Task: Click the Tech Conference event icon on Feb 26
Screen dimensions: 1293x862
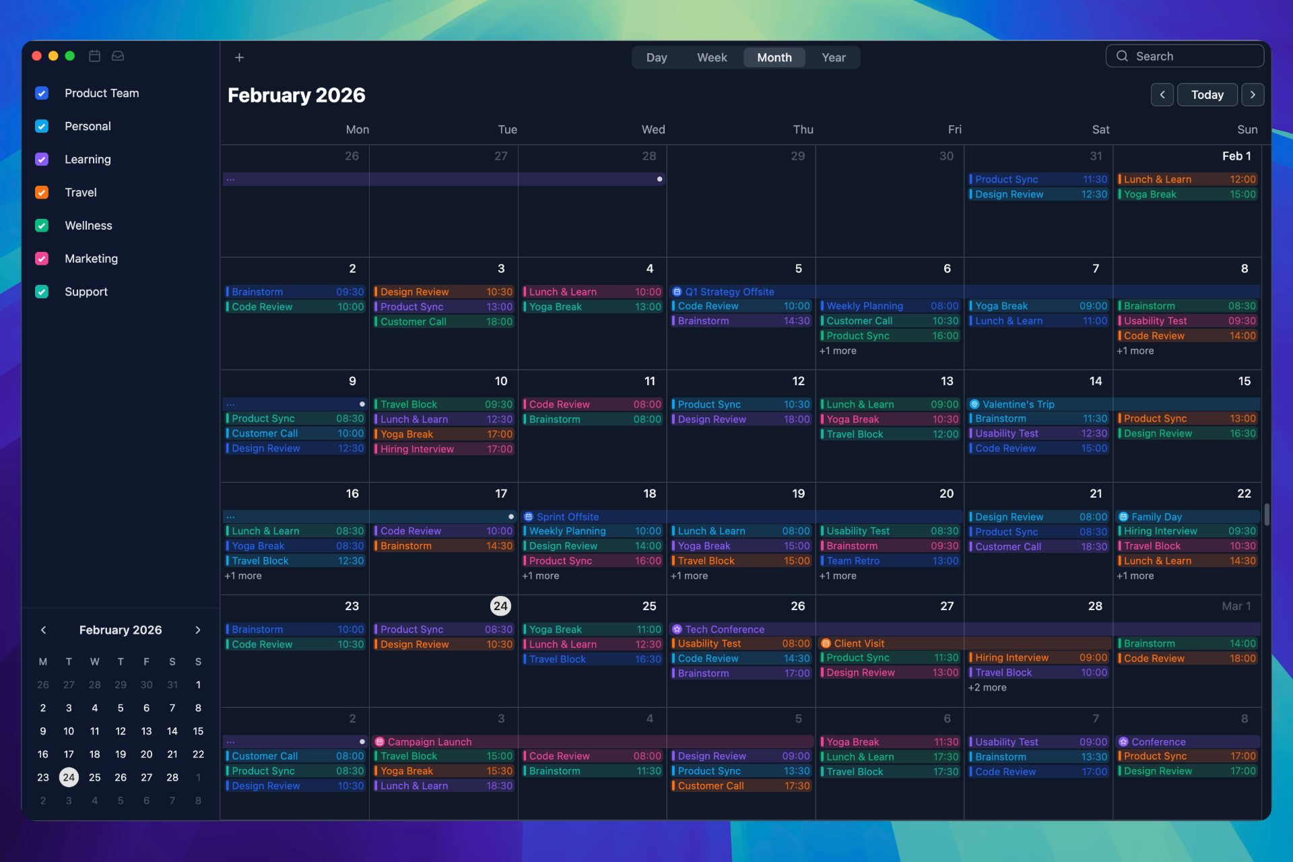Action: (677, 629)
